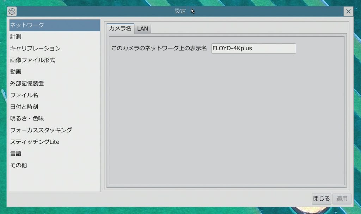
Task: Select キャリブレーション in the sidebar
Action: coord(55,48)
